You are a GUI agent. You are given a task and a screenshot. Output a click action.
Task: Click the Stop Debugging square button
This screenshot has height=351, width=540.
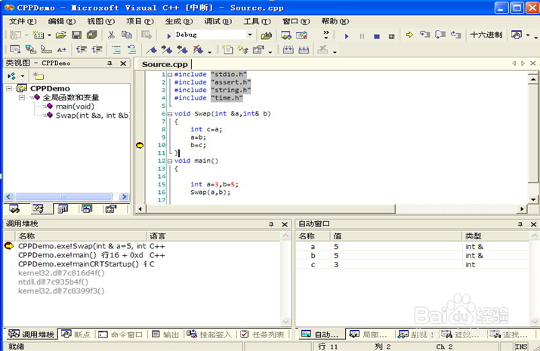click(x=377, y=36)
